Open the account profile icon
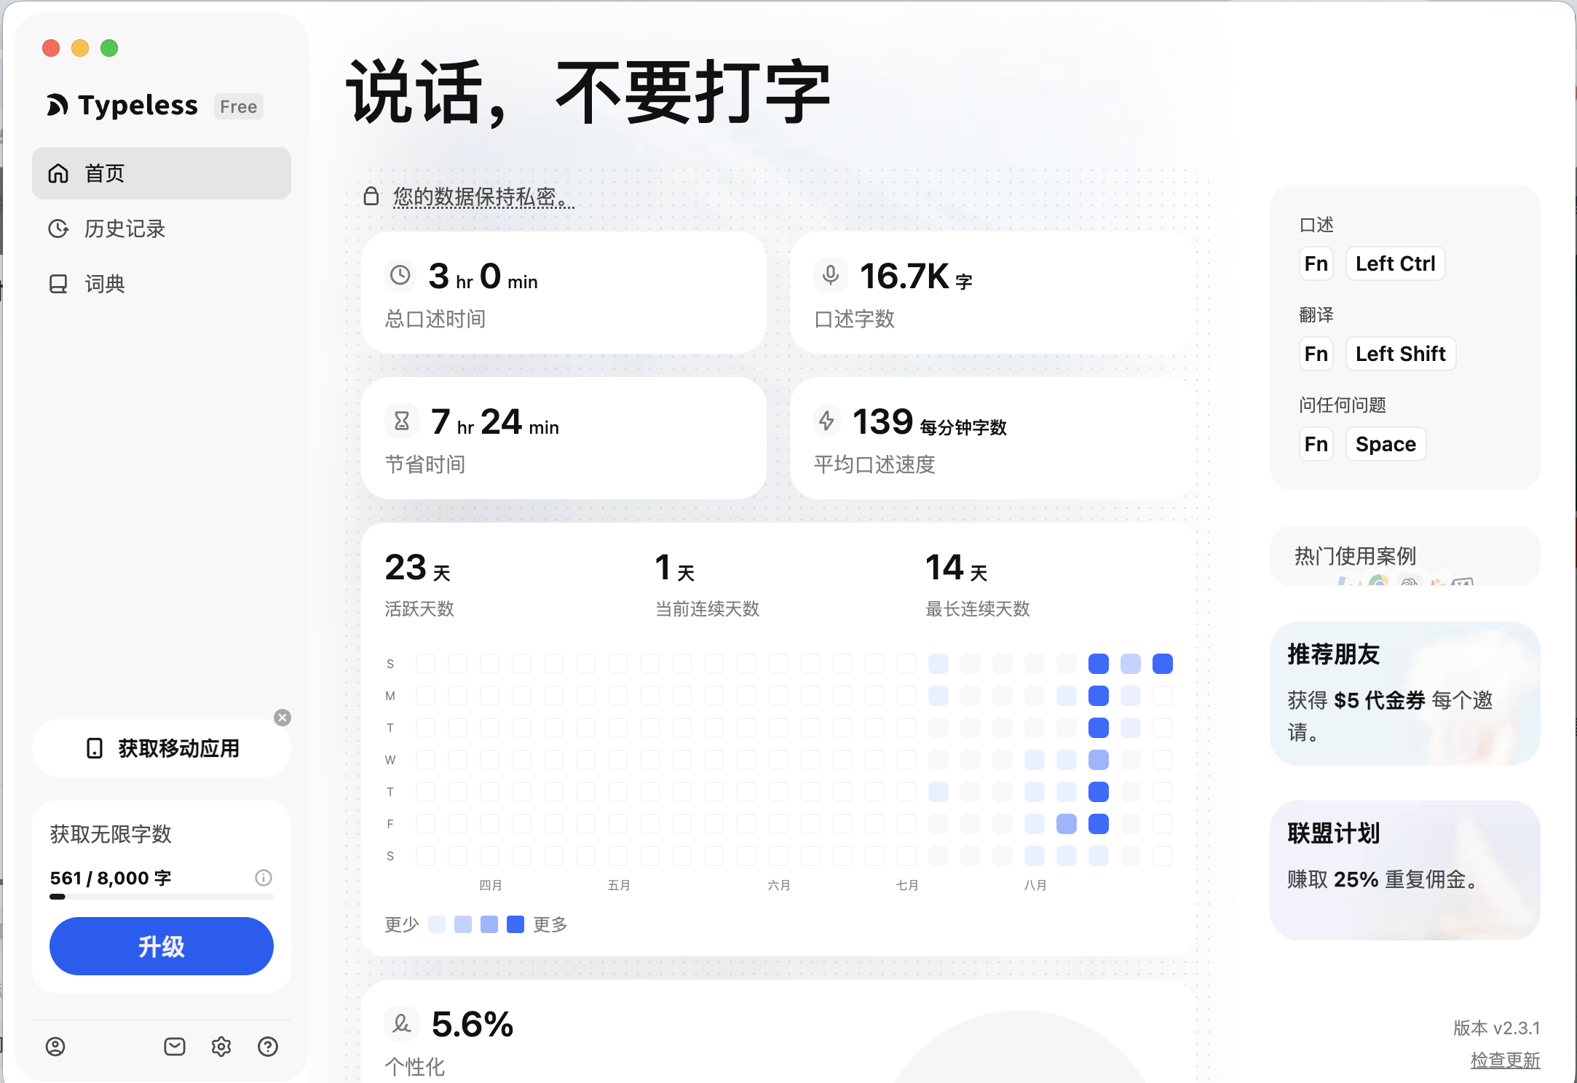Viewport: 1577px width, 1083px height. 55,1047
